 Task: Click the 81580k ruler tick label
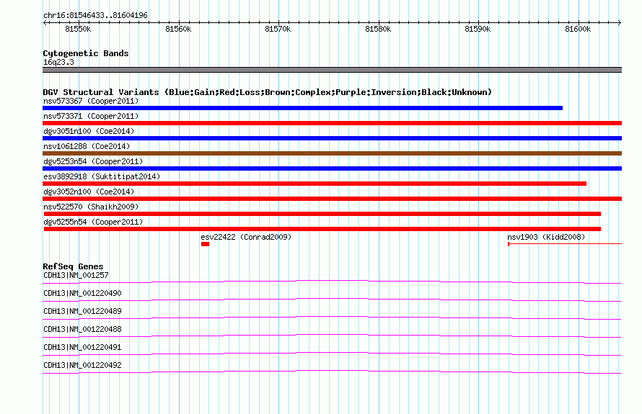[378, 29]
